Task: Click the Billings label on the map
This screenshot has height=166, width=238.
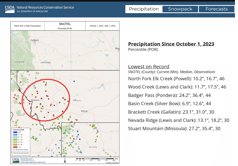Action: [x=84, y=111]
